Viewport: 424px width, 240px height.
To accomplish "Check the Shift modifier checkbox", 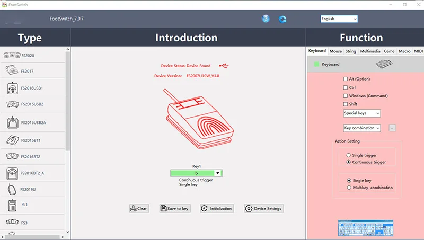I will pos(346,104).
